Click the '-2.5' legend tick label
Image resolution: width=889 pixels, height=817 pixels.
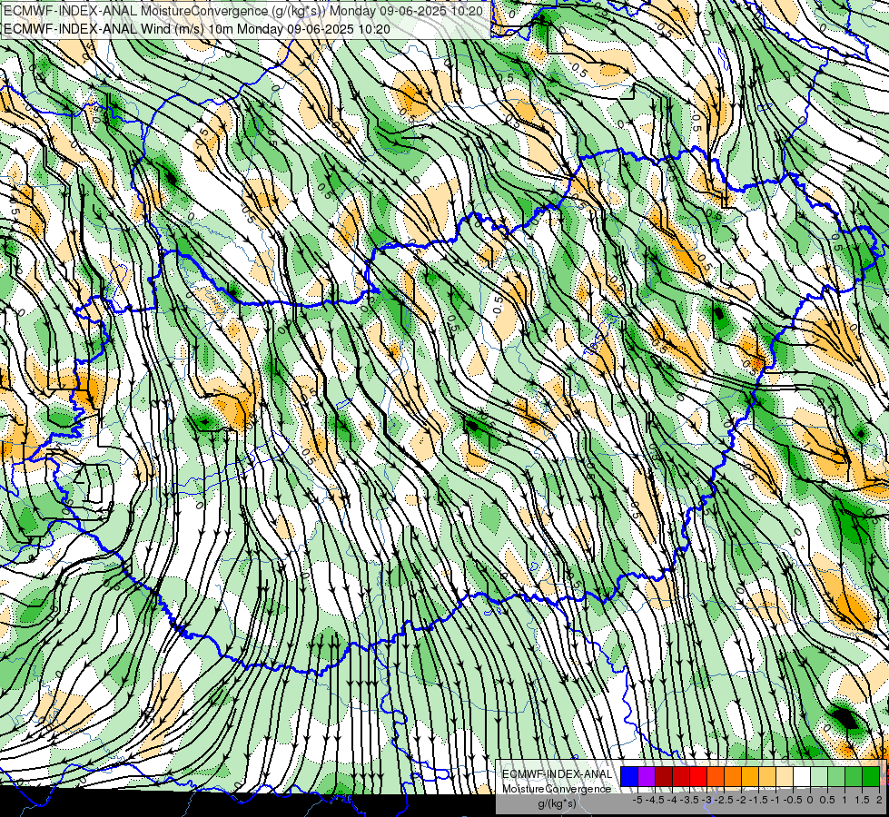(724, 800)
